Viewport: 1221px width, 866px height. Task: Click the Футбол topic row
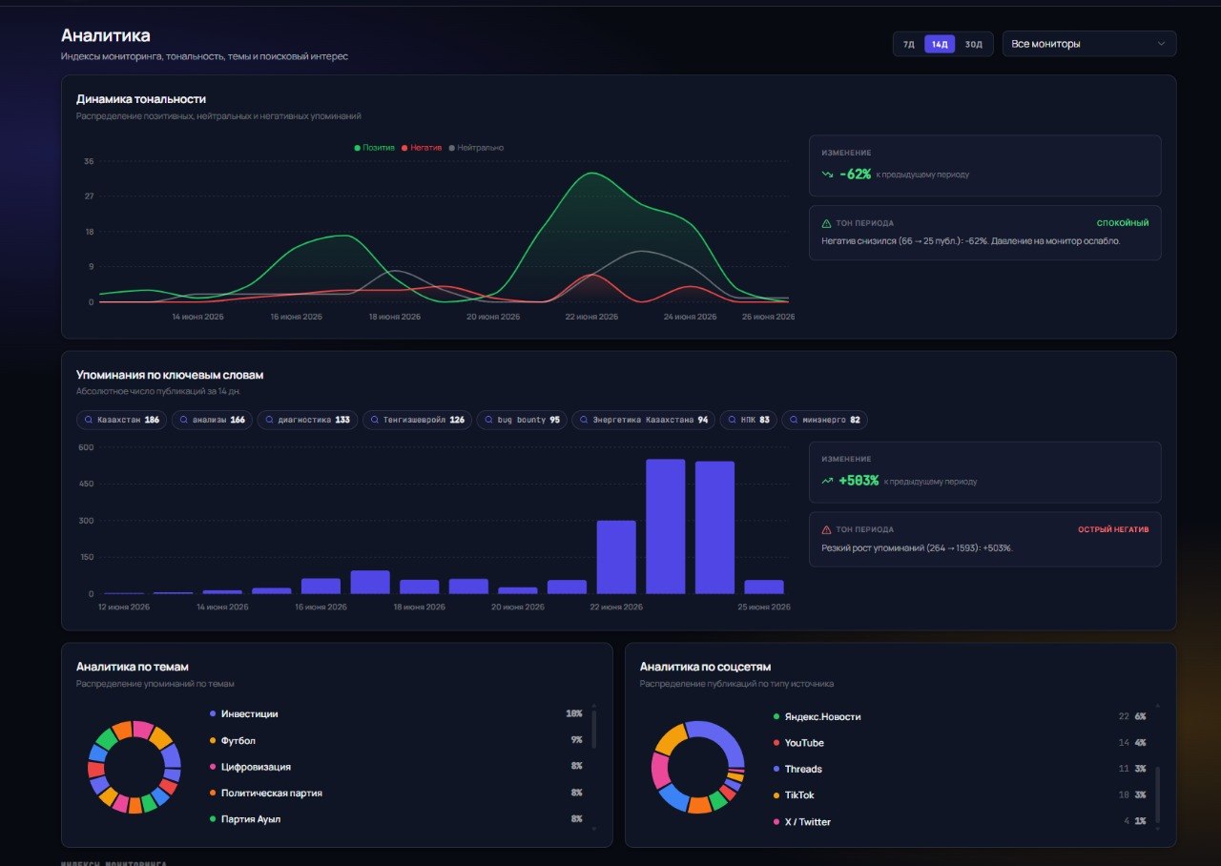point(396,741)
